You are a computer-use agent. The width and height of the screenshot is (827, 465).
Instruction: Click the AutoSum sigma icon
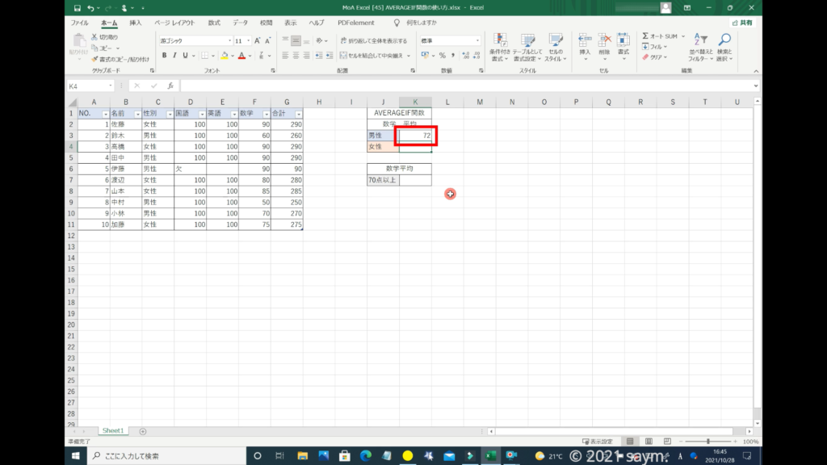click(x=646, y=36)
